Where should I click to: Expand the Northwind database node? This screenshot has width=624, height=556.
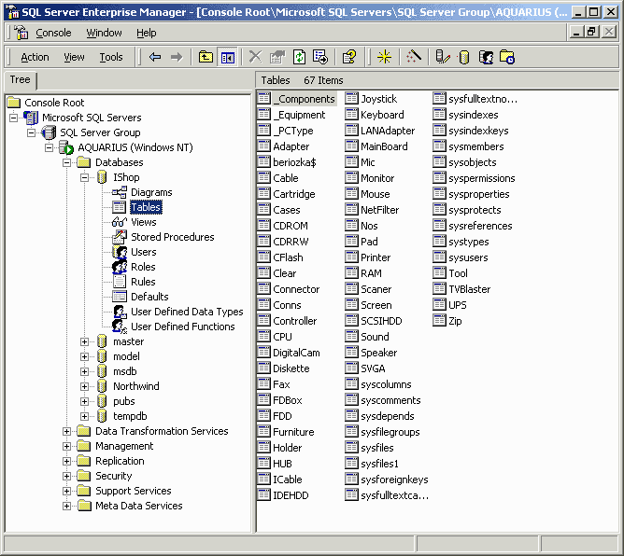(x=85, y=386)
